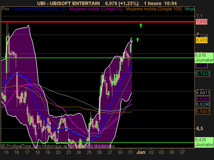Image resolution: width=214 pixels, height=160 pixels.
Task: Click the orange 6,970 current price label
Action: tap(202, 40)
